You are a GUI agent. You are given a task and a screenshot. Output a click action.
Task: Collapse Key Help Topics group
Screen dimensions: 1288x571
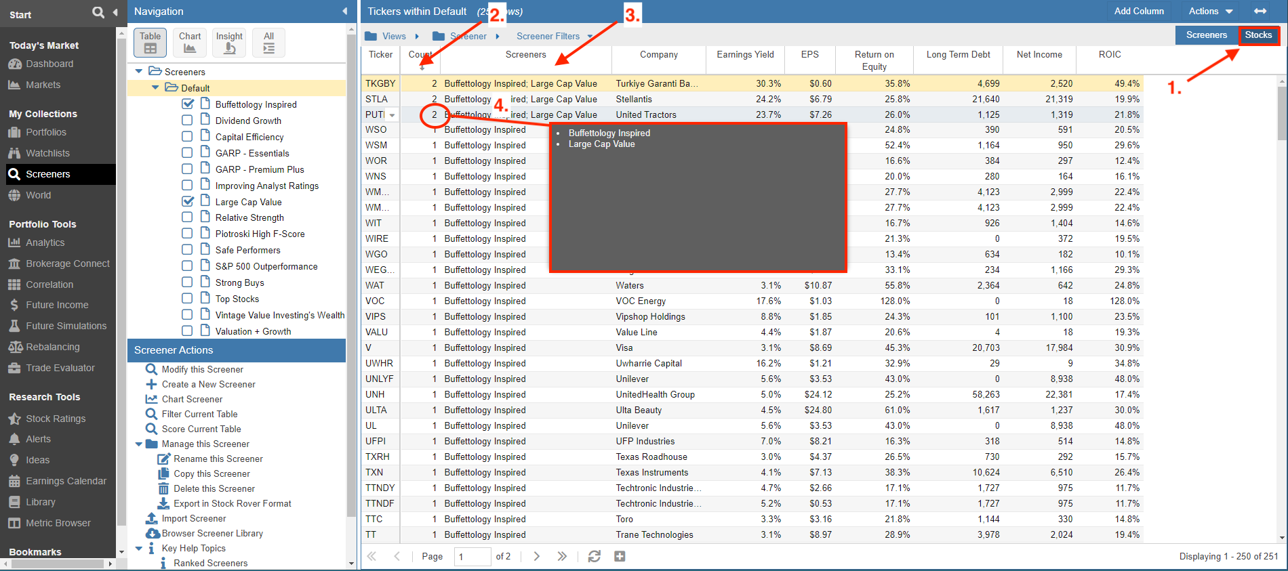139,549
